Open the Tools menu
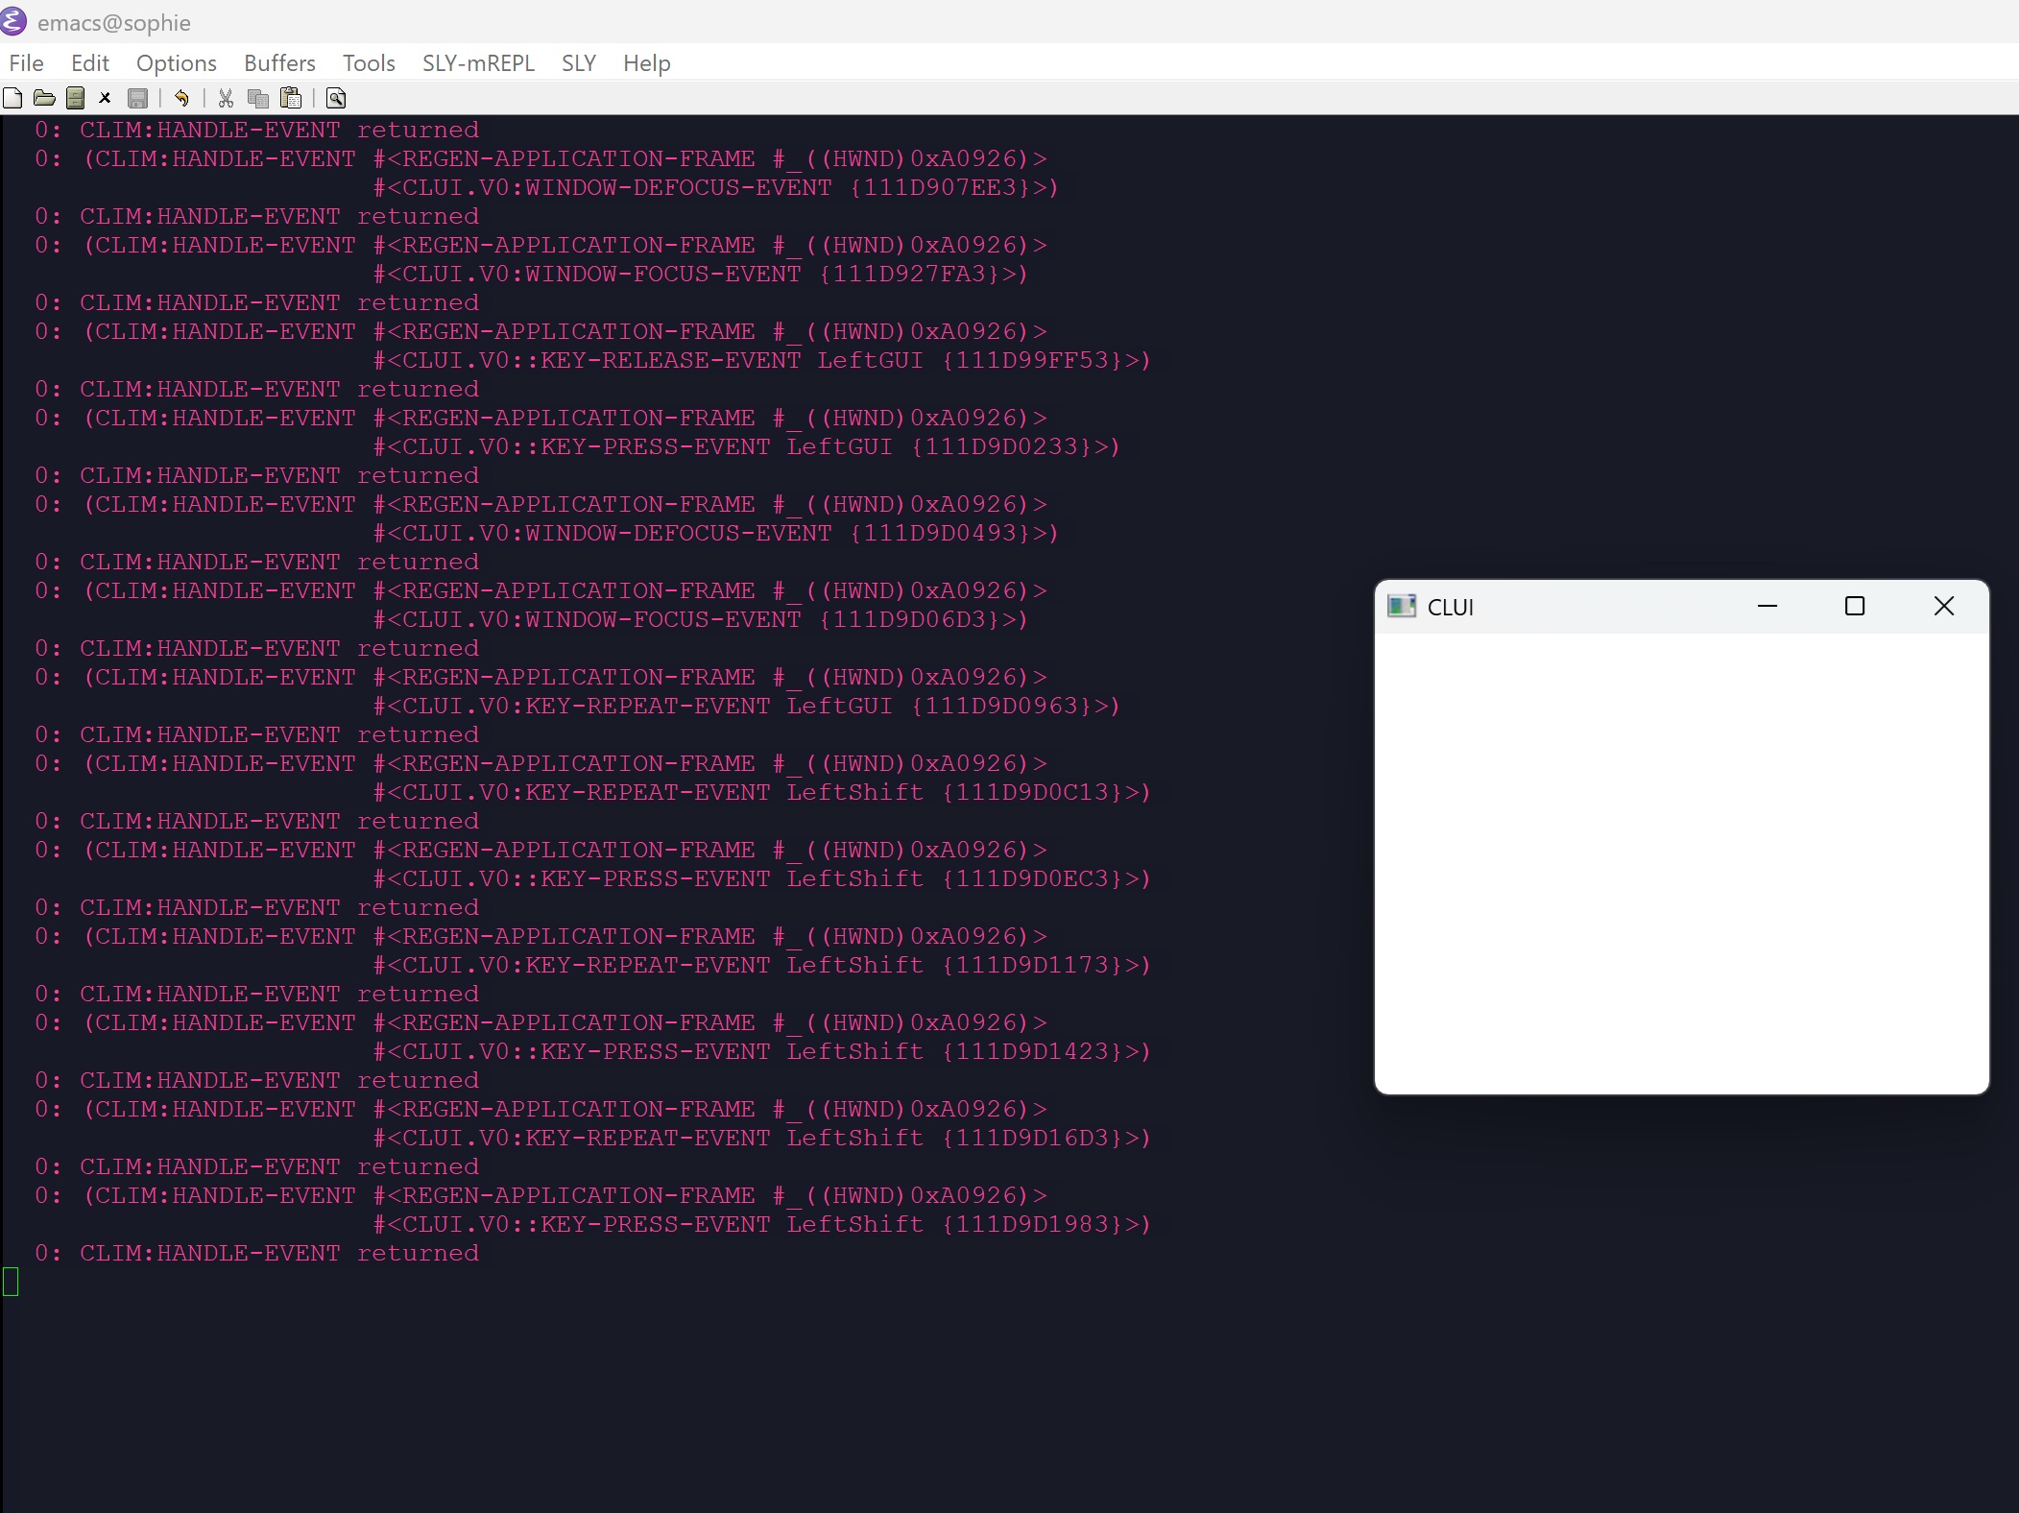The height and width of the screenshot is (1513, 2019). click(369, 63)
